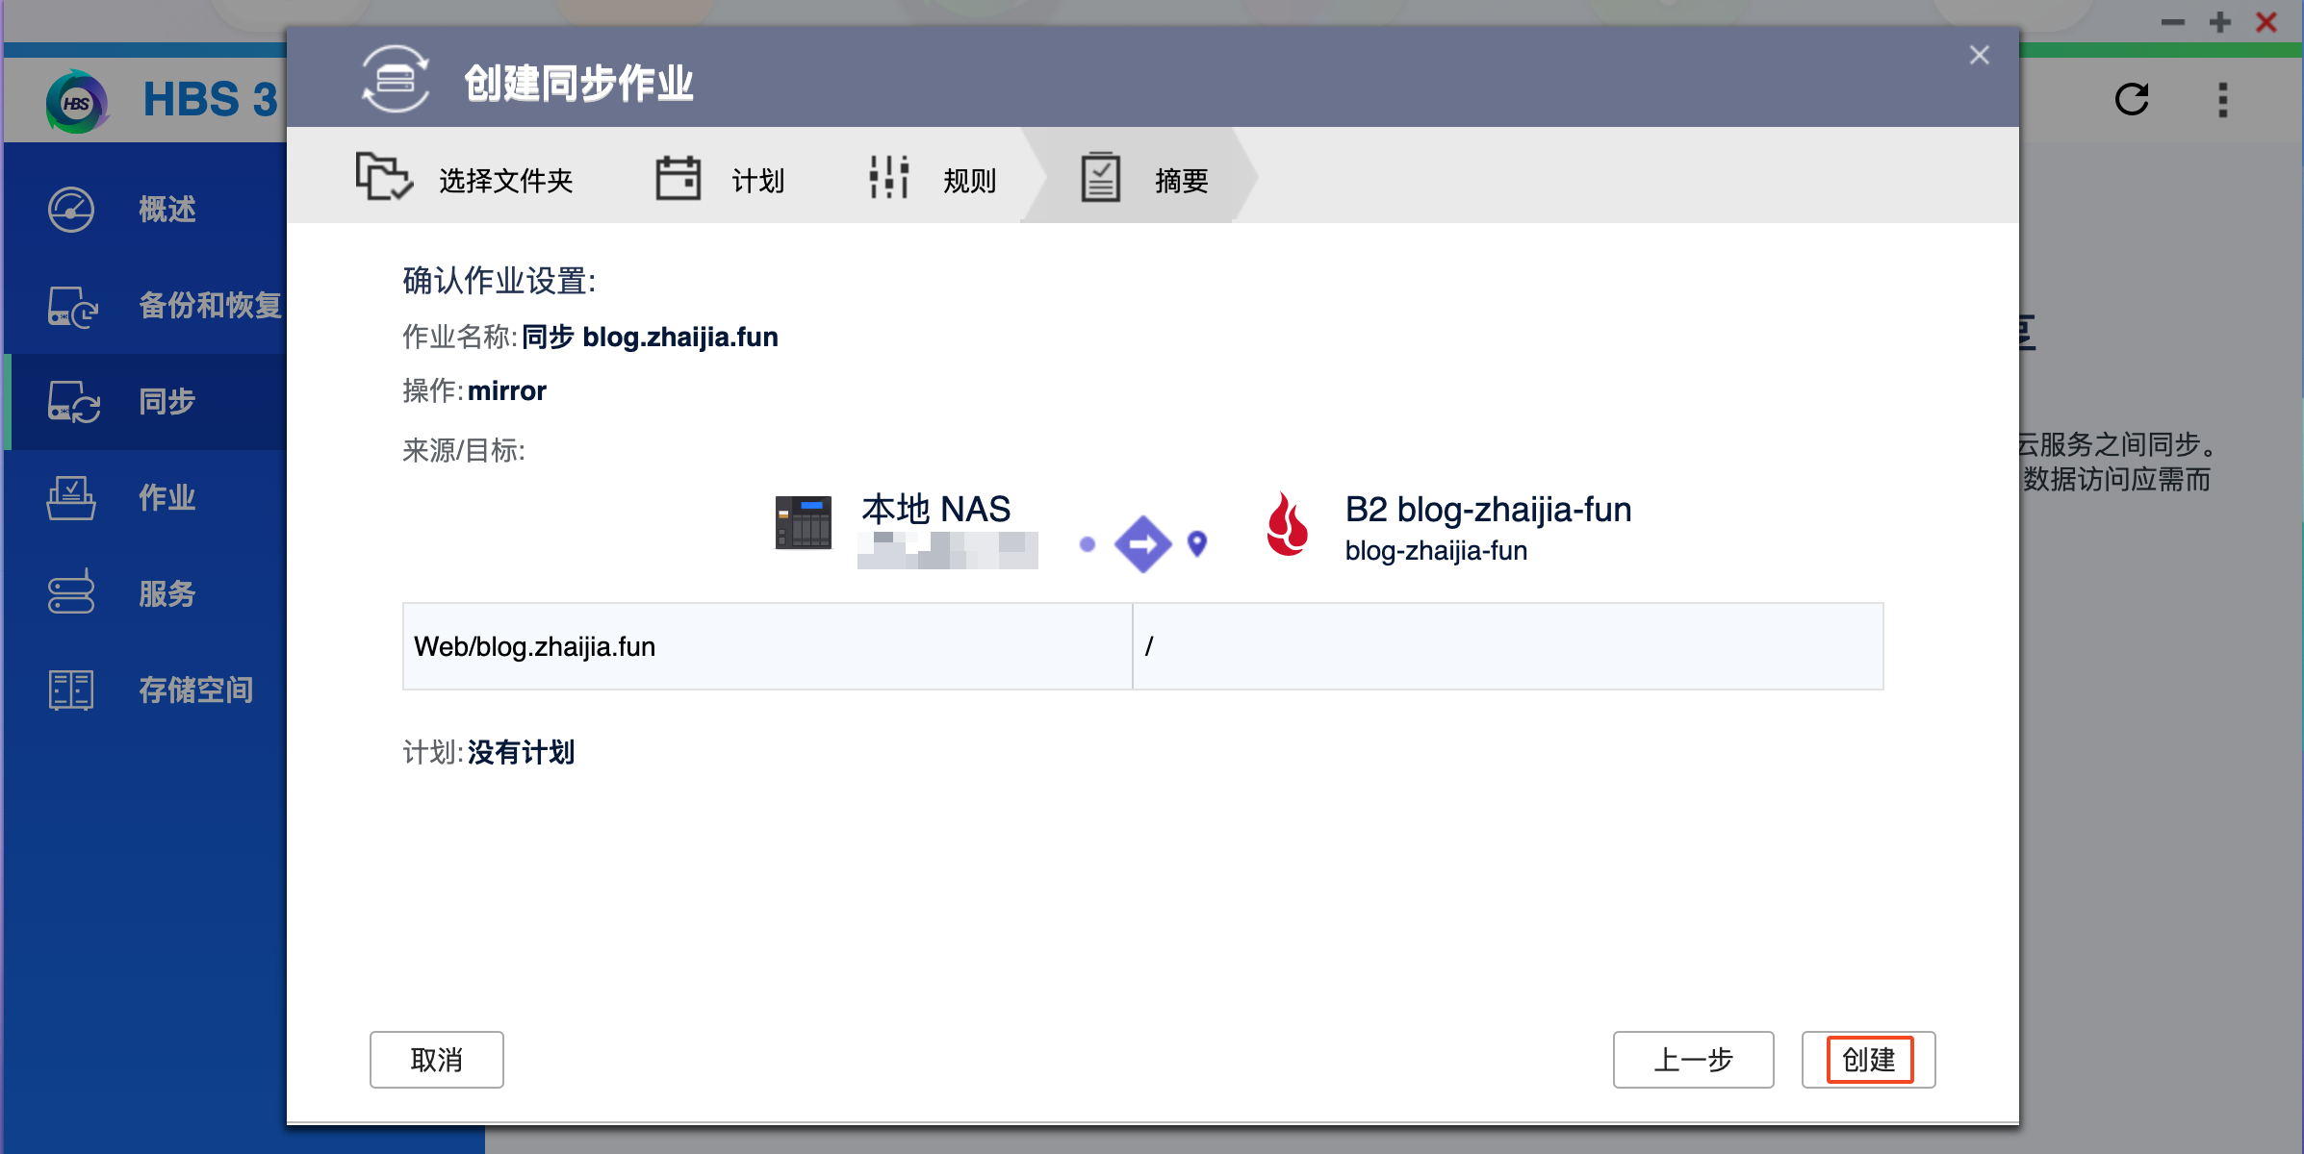Click the Previous Step (上一步) button
This screenshot has height=1154, width=2304.
[x=1694, y=1060]
